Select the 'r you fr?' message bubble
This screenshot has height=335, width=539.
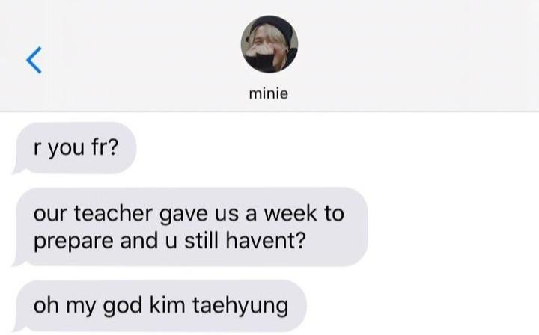pyautogui.click(x=76, y=148)
